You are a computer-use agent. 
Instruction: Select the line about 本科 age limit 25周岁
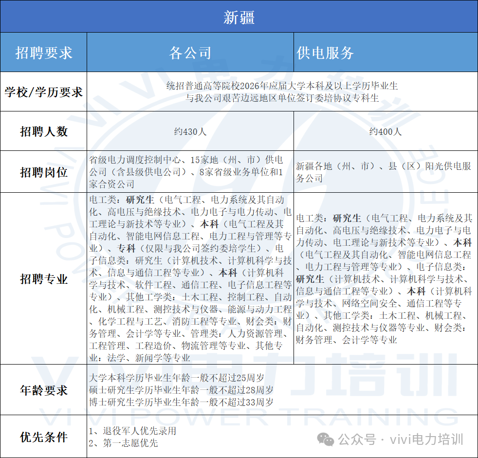177,378
